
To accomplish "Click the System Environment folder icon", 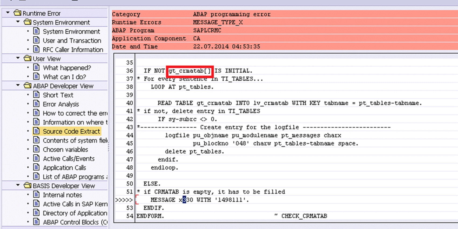I will [x=27, y=22].
